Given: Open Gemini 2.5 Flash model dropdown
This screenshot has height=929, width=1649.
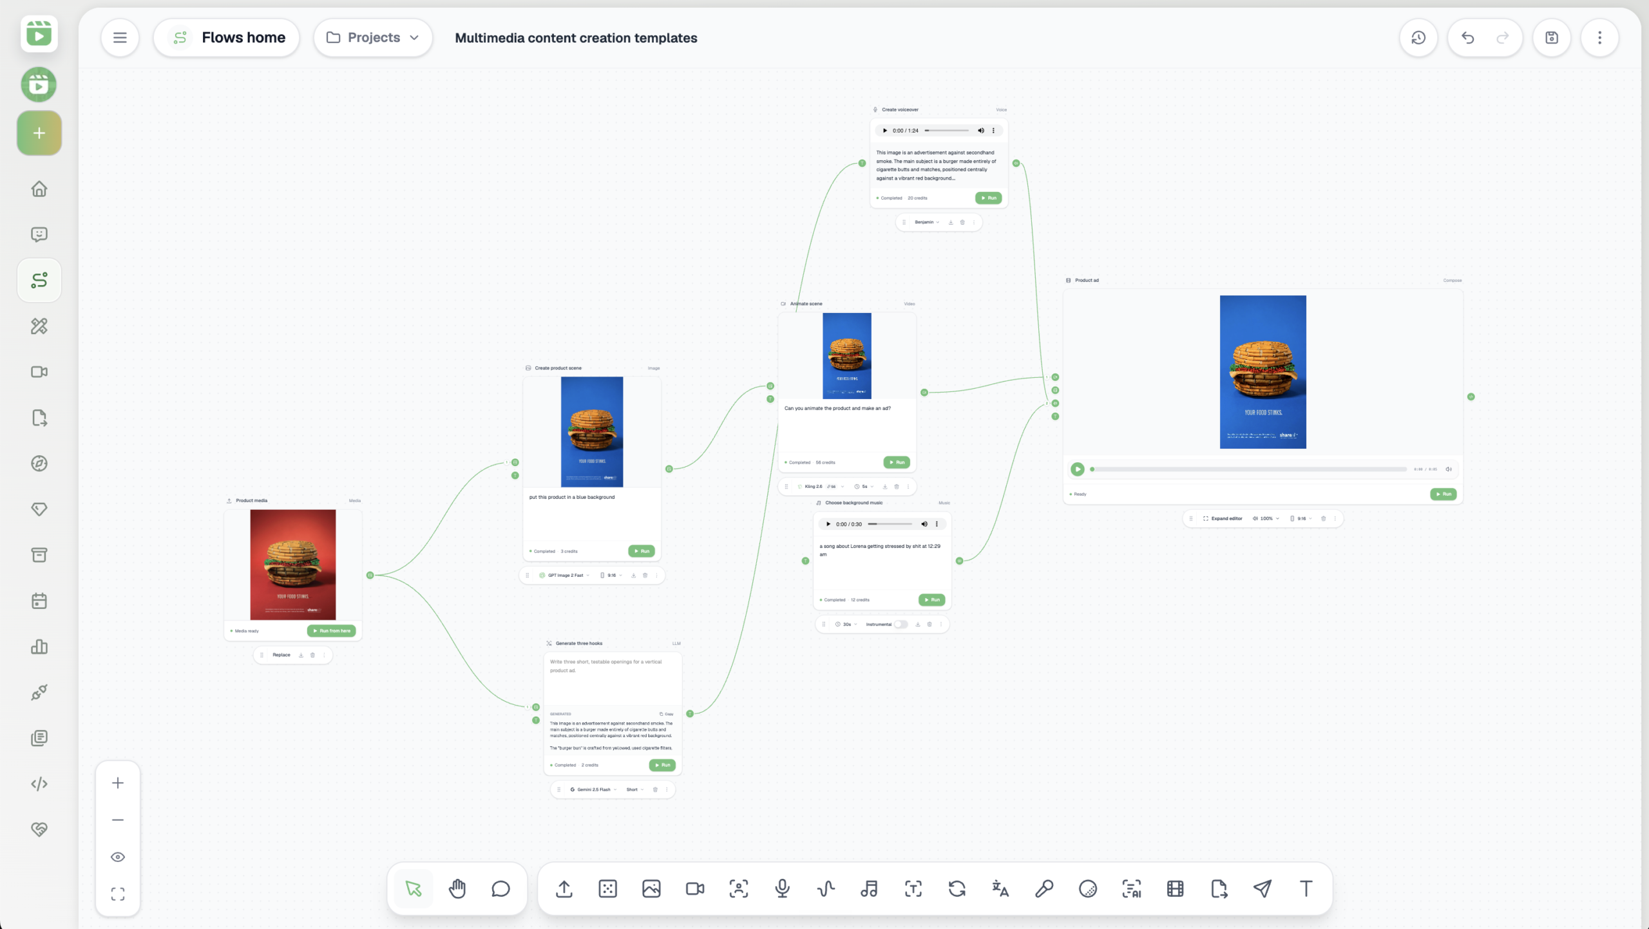Looking at the screenshot, I should pos(593,789).
